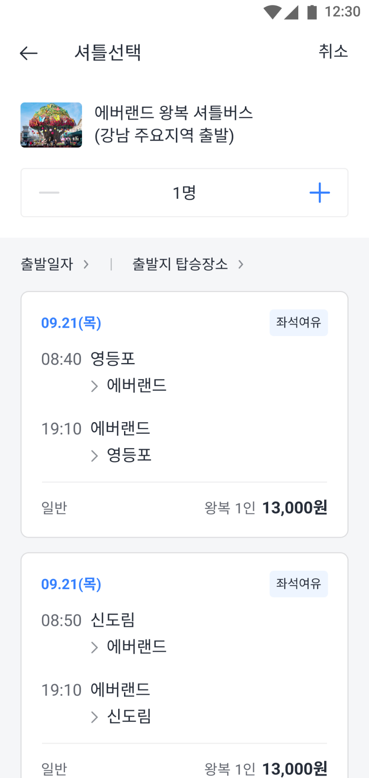Tap the back arrow icon
This screenshot has width=369, height=778.
pos(29,53)
